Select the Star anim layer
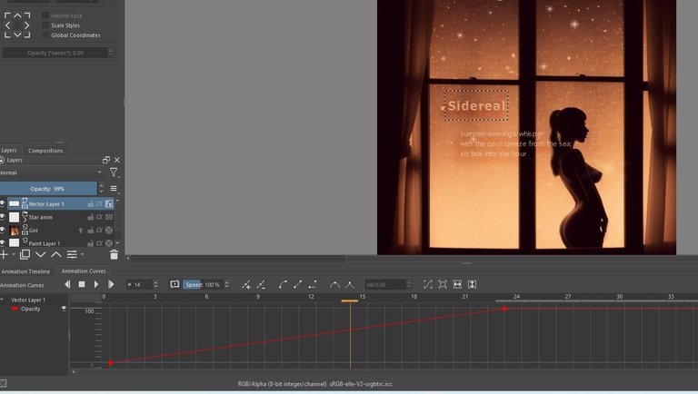Image resolution: width=698 pixels, height=394 pixels. (x=60, y=217)
